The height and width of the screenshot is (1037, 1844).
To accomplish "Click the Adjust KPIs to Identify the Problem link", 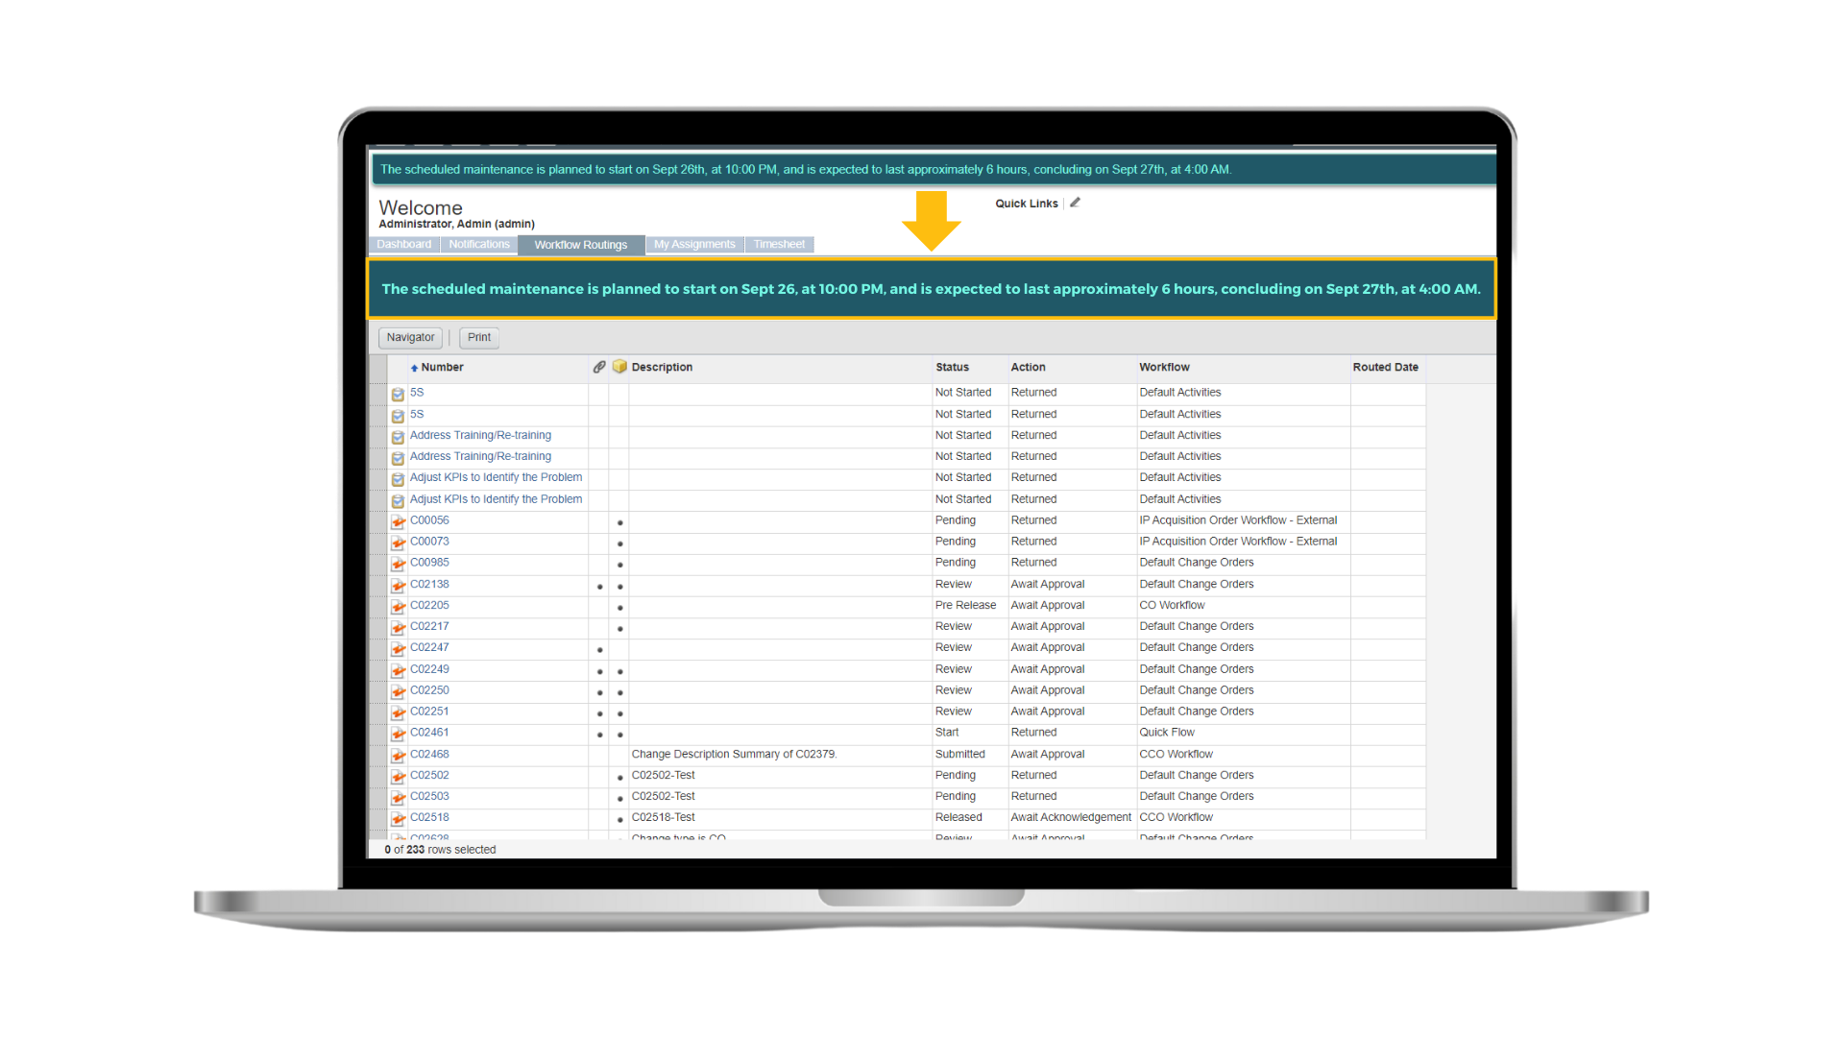I will (x=497, y=476).
